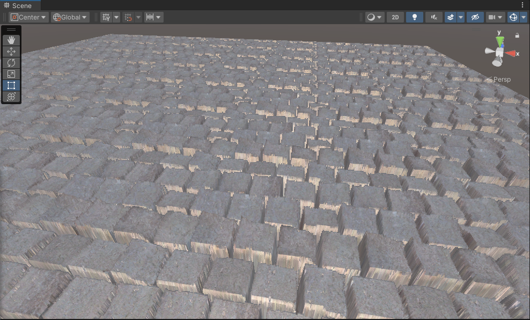Toggle the orientation gizmo lock
This screenshot has width=530, height=320.
(x=517, y=35)
